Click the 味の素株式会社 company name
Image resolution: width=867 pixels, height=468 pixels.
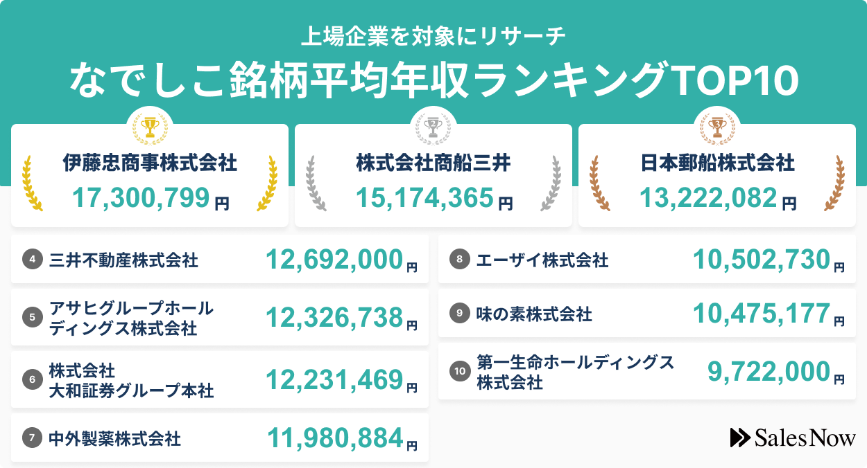click(x=534, y=314)
